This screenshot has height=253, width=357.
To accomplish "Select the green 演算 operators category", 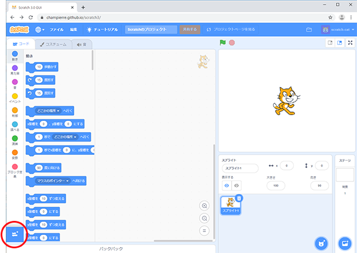I will (15, 140).
